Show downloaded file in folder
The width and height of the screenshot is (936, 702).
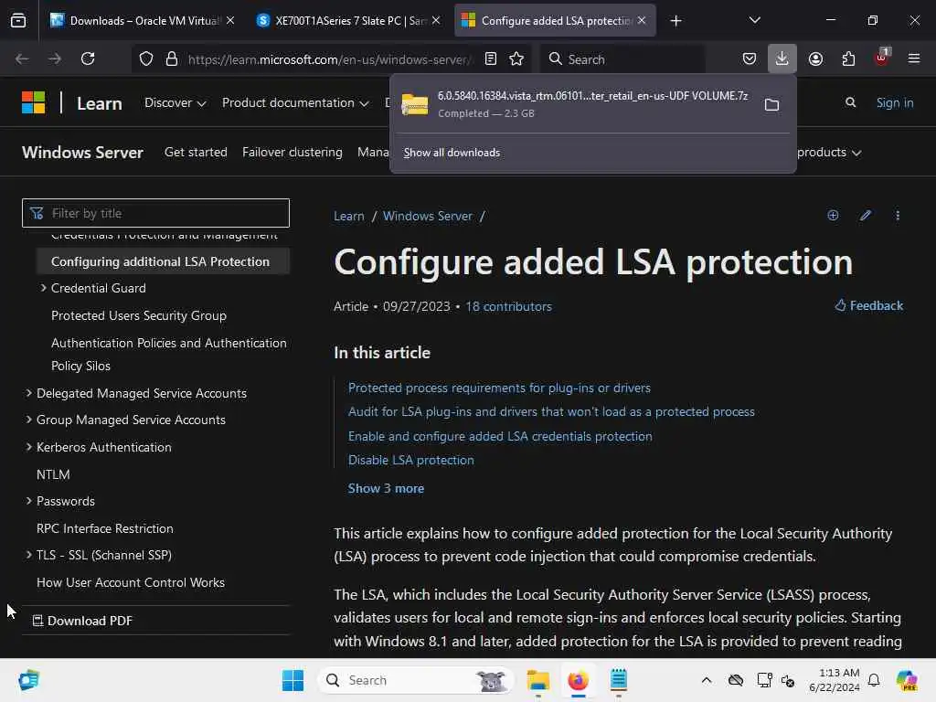pyautogui.click(x=771, y=105)
